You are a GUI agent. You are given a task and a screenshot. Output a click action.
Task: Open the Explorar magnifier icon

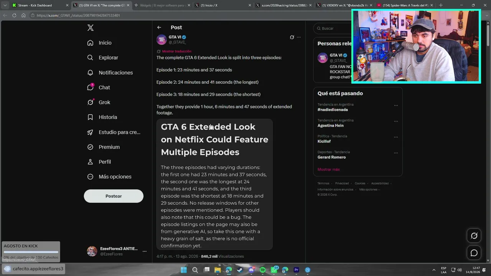(x=90, y=58)
